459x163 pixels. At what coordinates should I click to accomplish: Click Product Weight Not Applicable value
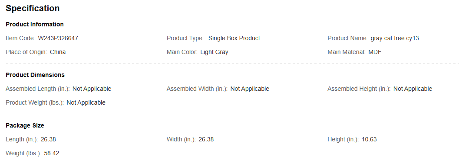[x=86, y=102]
